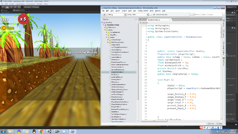The height and width of the screenshot is (134, 238).
Task: Select the Unity Rotate tool
Action: 11,7
